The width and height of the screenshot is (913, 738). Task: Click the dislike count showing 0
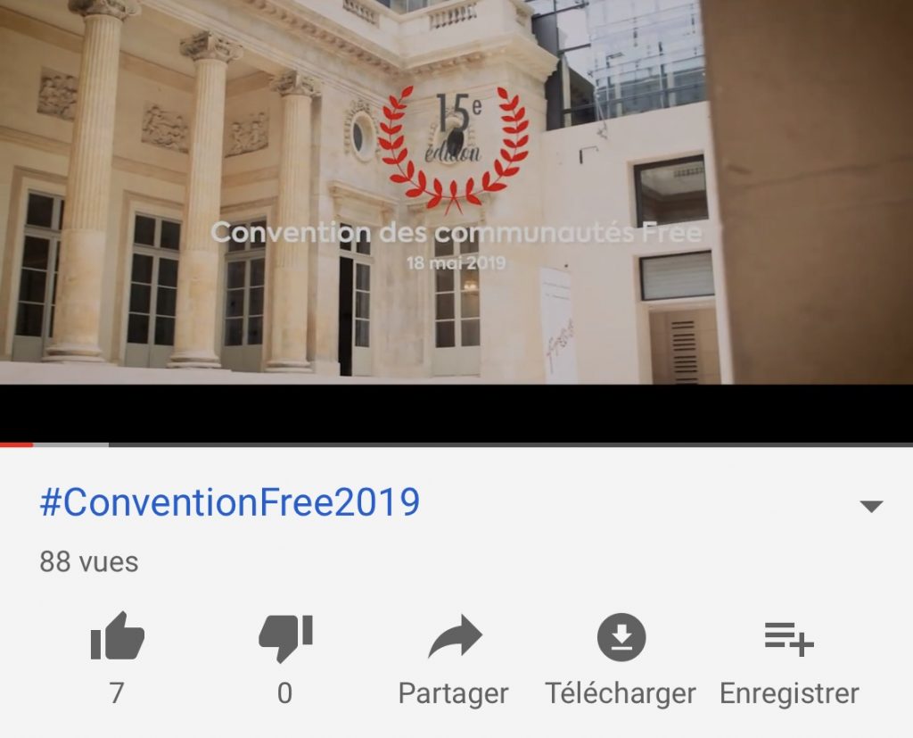pos(284,693)
